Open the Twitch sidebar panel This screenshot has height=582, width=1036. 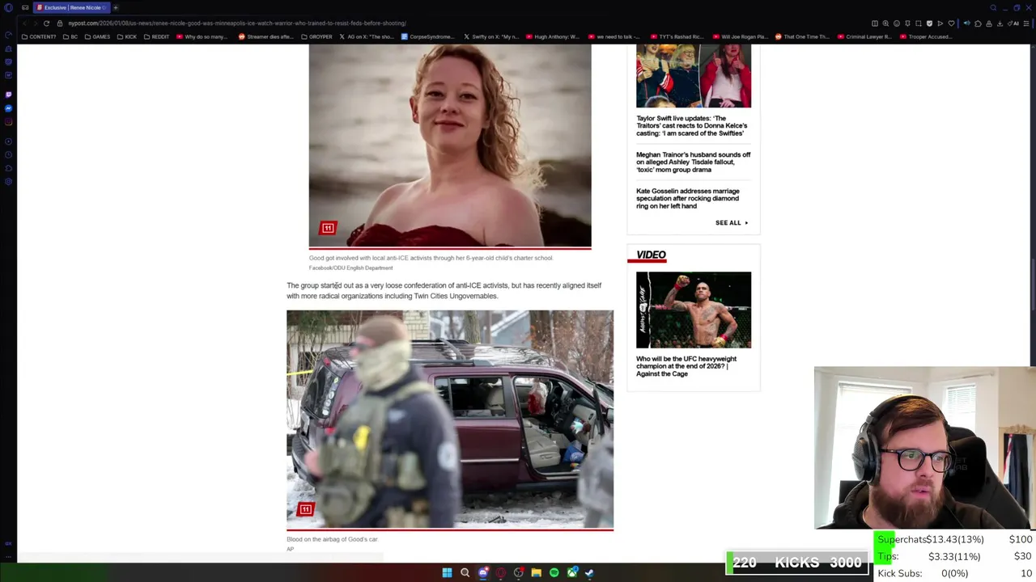point(8,95)
